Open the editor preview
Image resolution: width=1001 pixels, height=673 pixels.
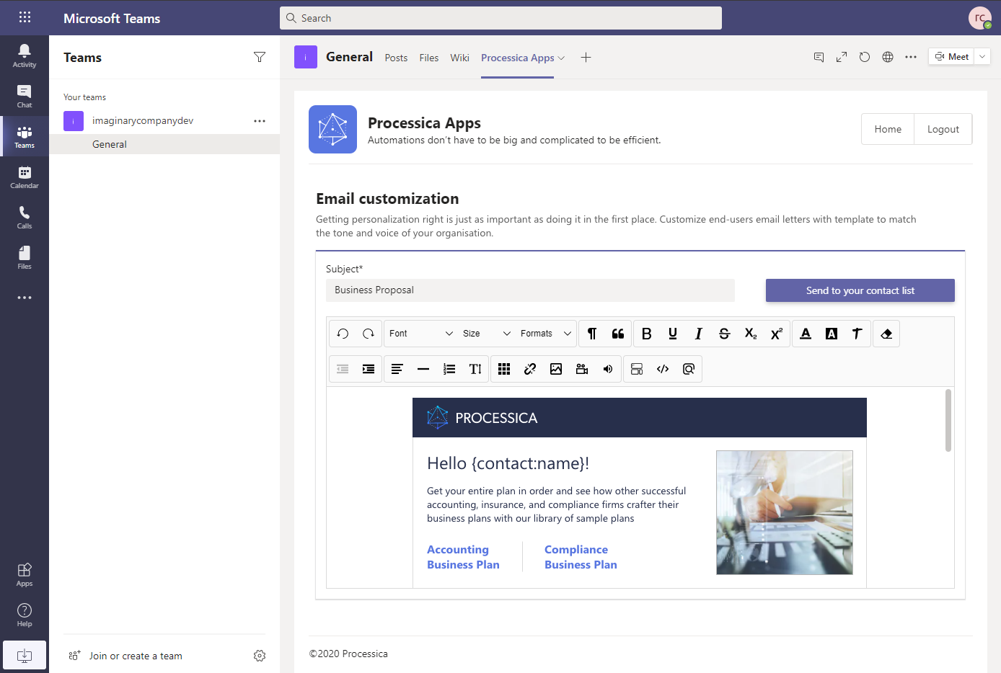click(x=689, y=369)
